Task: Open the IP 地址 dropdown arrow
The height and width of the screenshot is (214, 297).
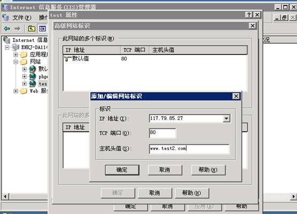Action: [226, 118]
